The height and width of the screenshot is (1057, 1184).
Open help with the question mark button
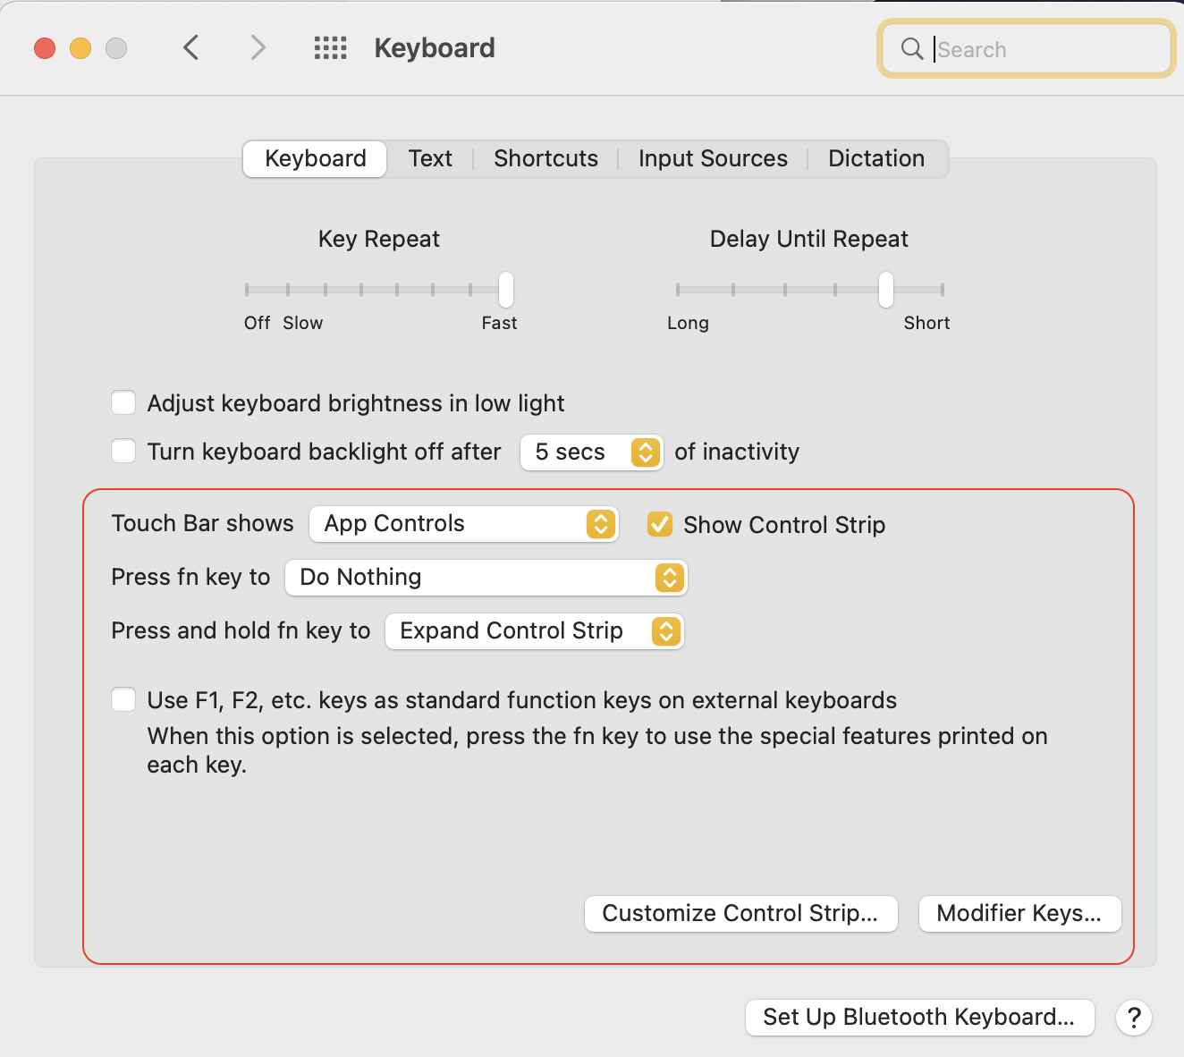click(x=1133, y=1018)
